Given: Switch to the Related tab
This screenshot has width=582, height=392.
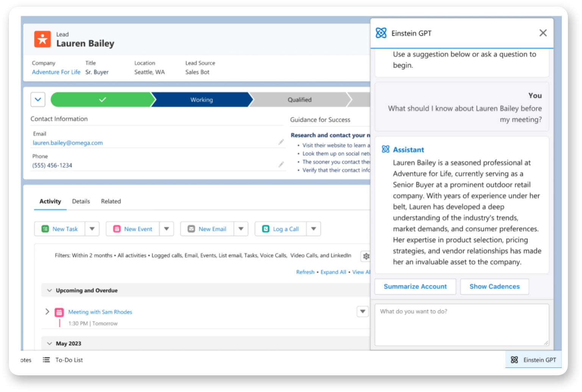Looking at the screenshot, I should (111, 201).
